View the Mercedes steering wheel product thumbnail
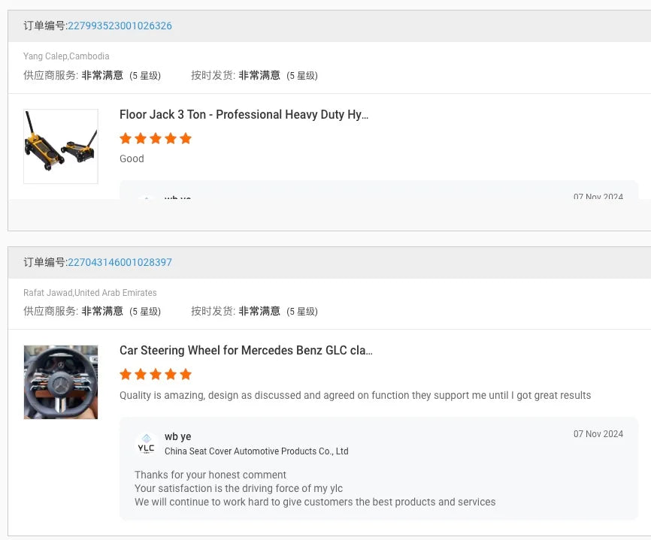 (x=61, y=382)
